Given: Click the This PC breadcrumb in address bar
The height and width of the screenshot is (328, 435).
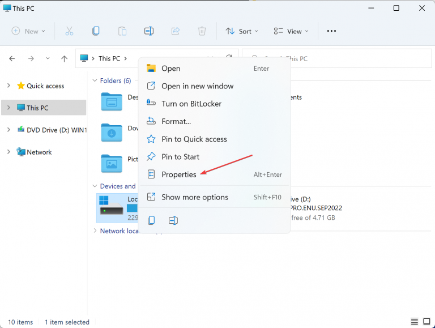Looking at the screenshot, I should (109, 58).
